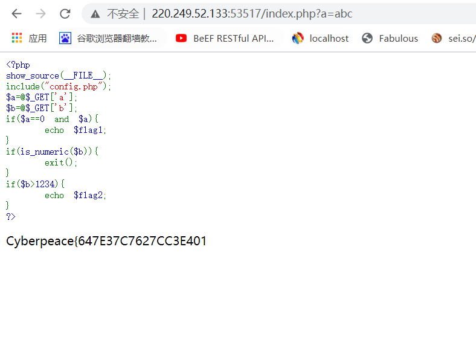Open the sei.so bookmark
This screenshot has width=476, height=354.
coord(461,39)
